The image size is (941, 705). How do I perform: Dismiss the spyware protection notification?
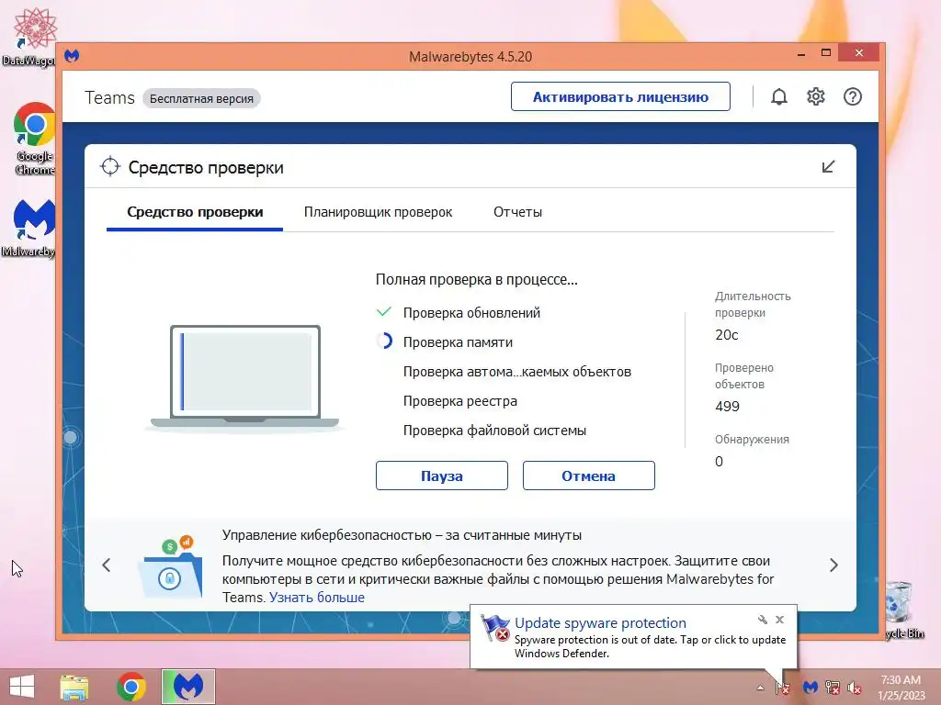click(779, 620)
